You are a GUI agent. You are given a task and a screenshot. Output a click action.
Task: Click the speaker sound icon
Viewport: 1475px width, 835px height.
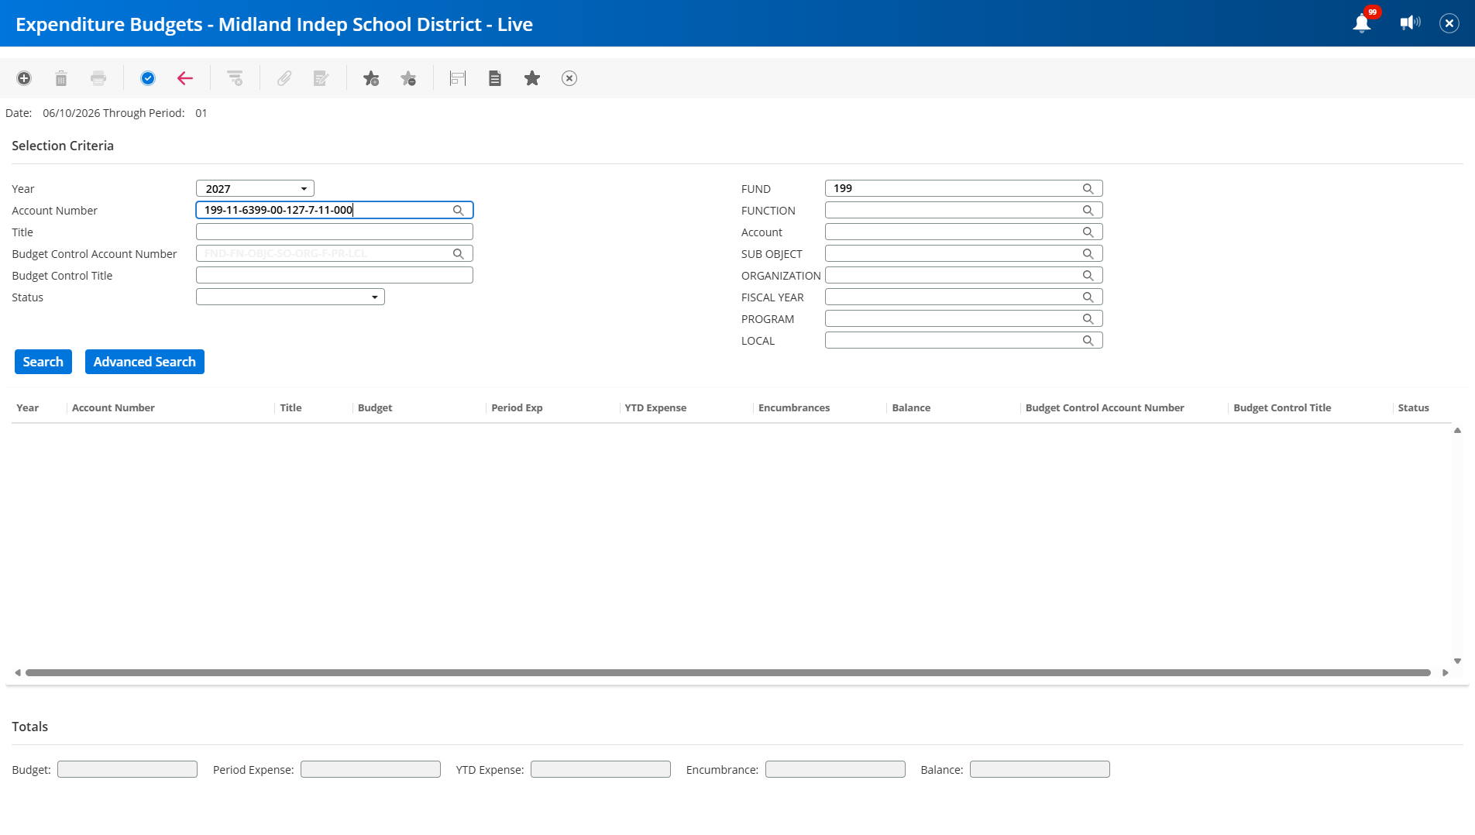click(1410, 23)
